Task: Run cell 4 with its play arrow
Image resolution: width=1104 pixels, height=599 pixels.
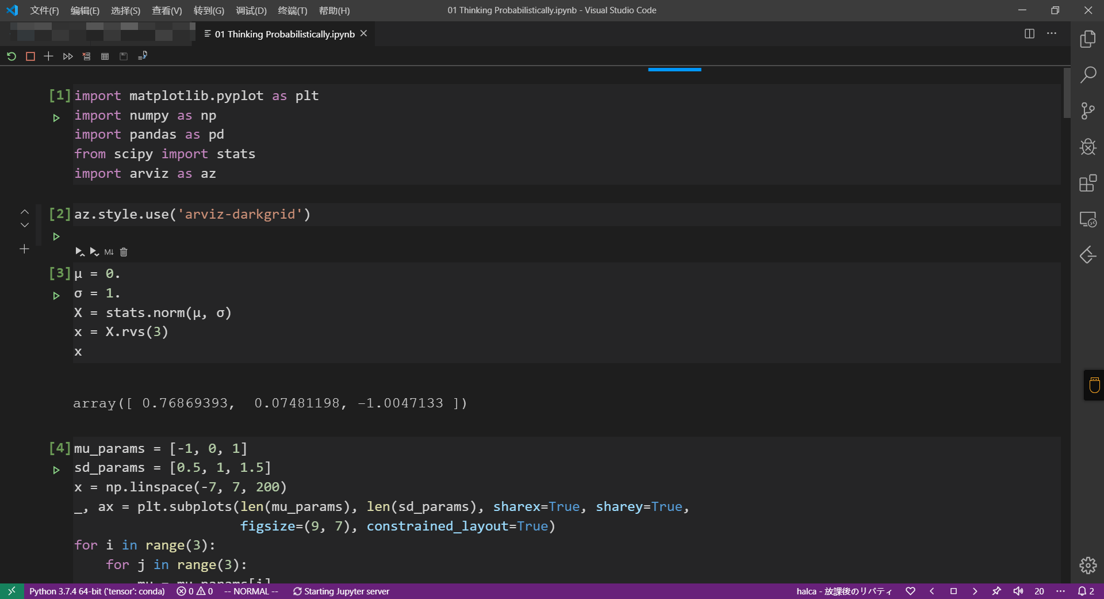Action: pos(56,470)
